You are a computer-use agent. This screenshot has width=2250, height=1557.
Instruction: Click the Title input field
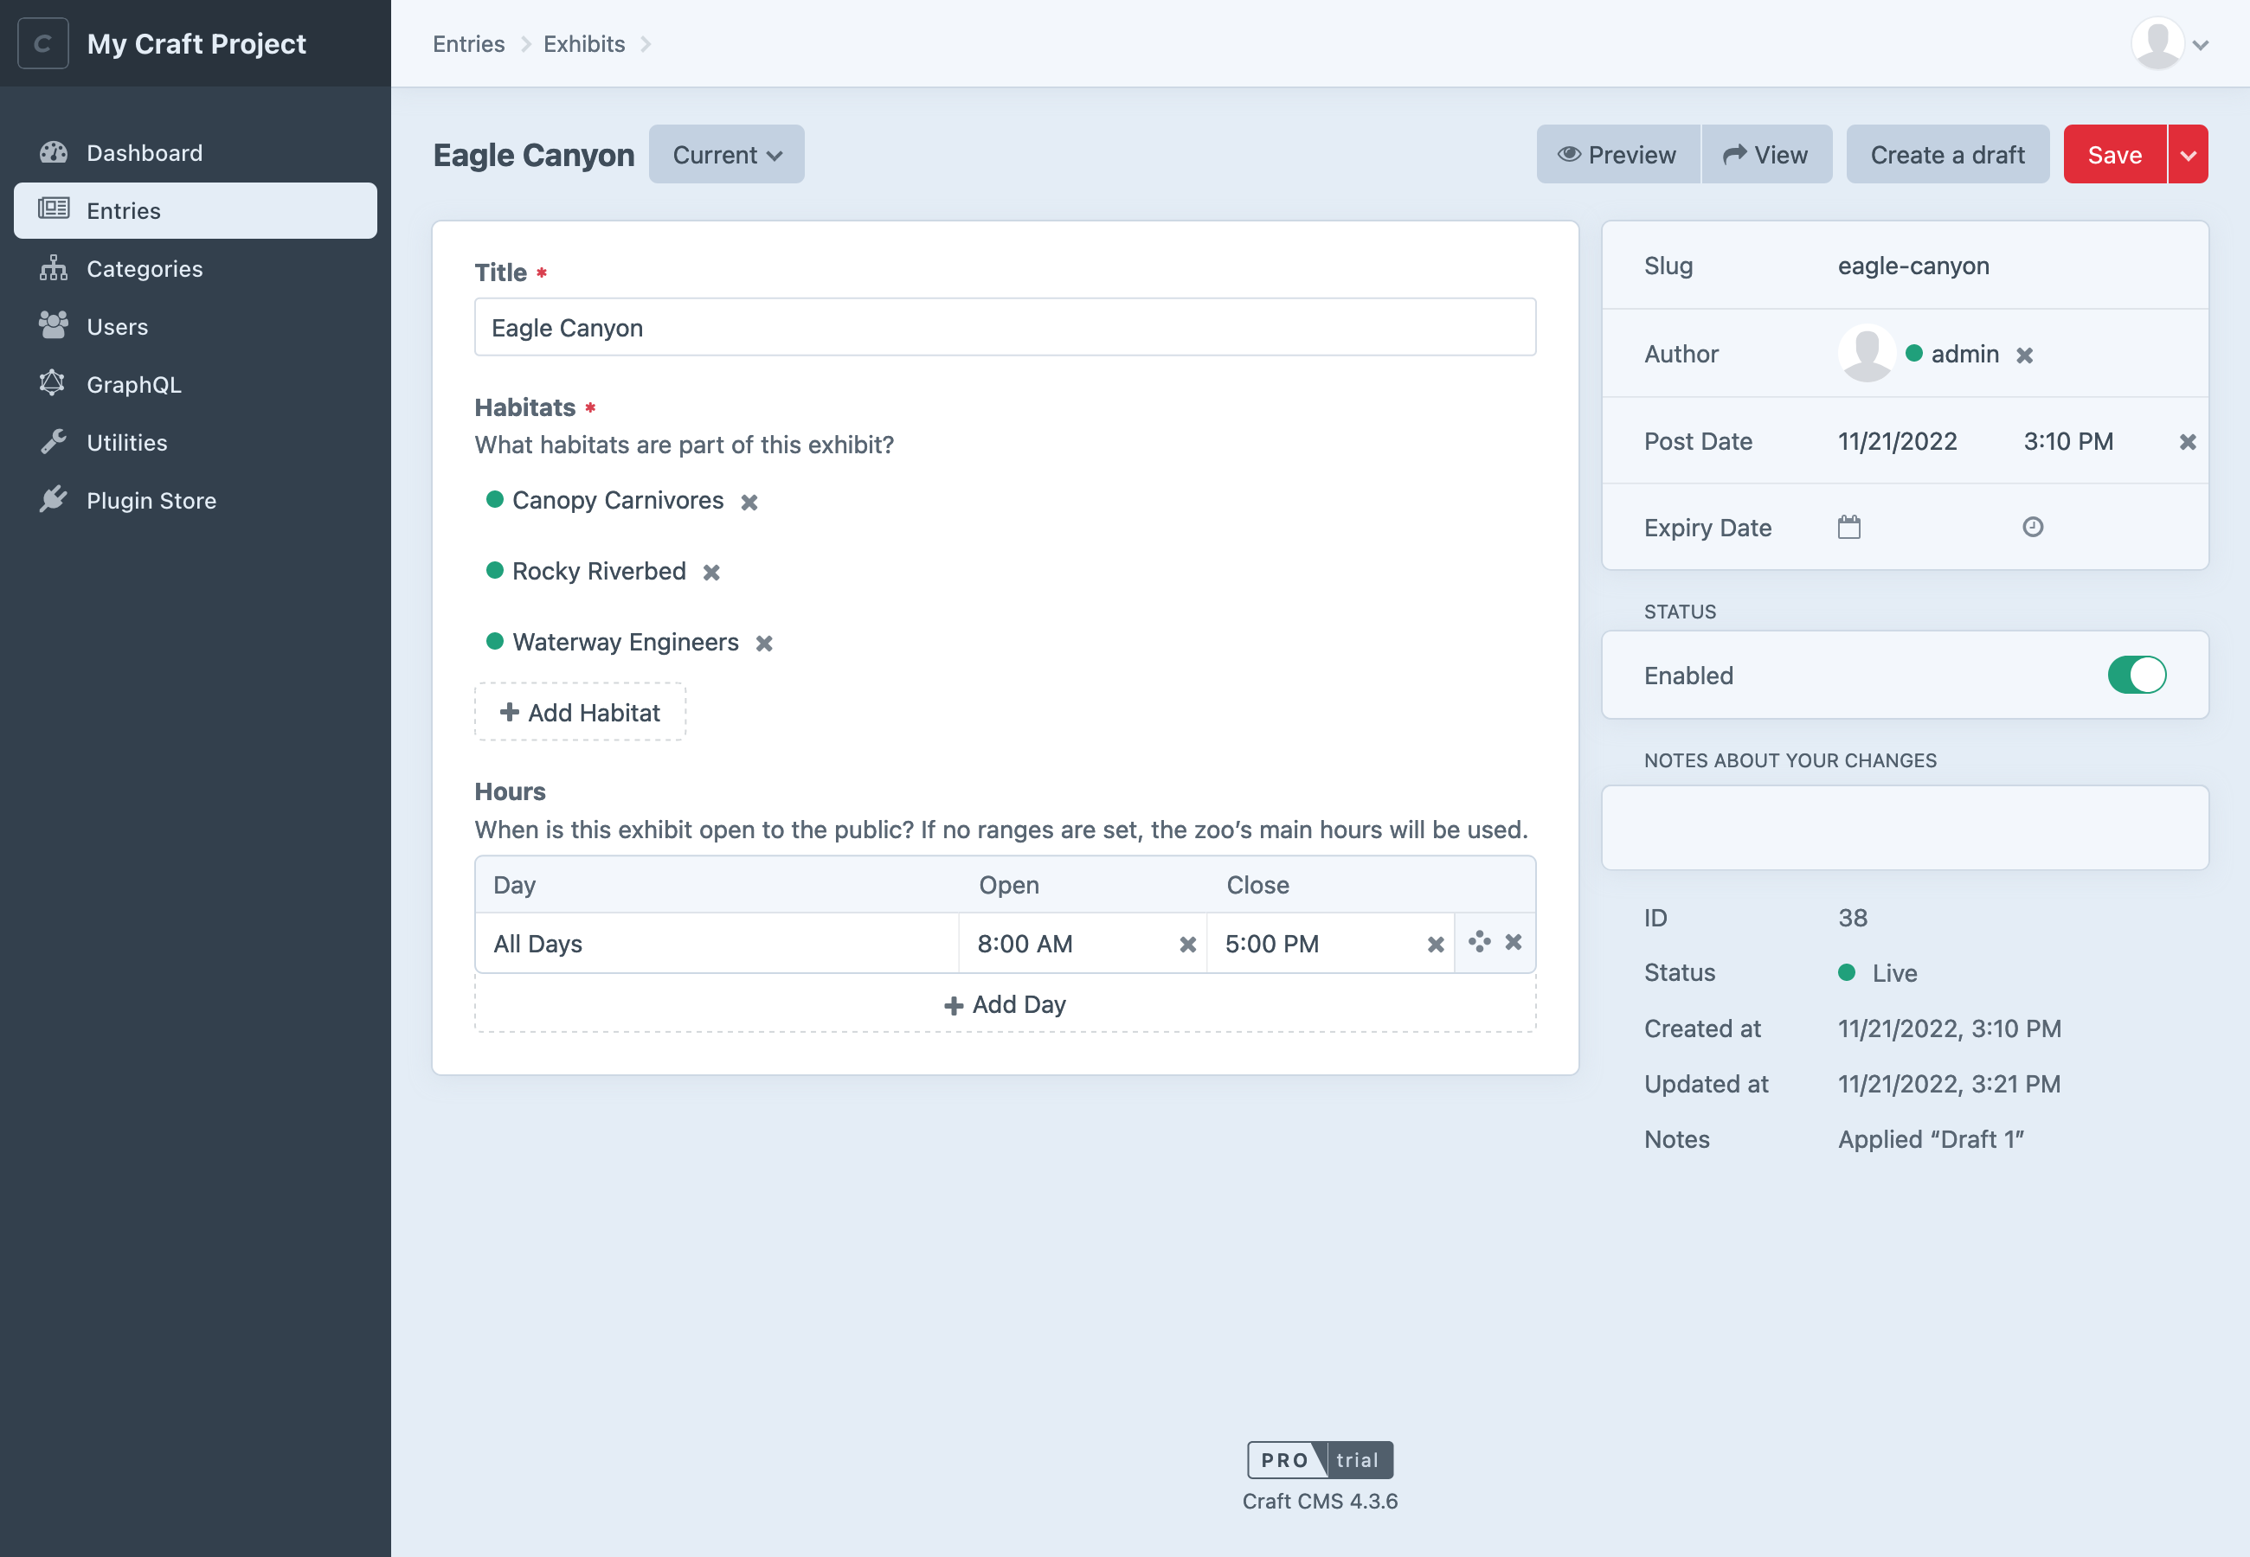tap(1006, 326)
